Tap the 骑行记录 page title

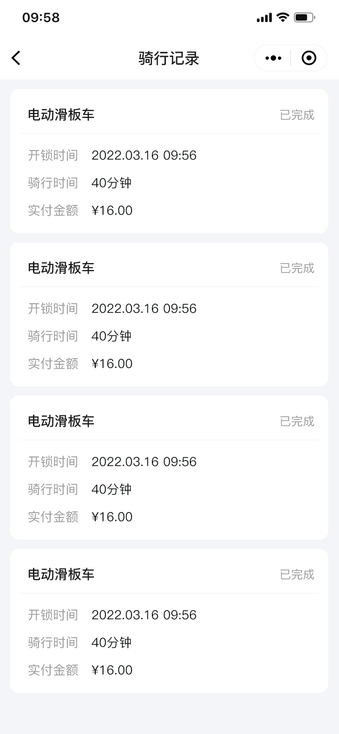tap(169, 58)
